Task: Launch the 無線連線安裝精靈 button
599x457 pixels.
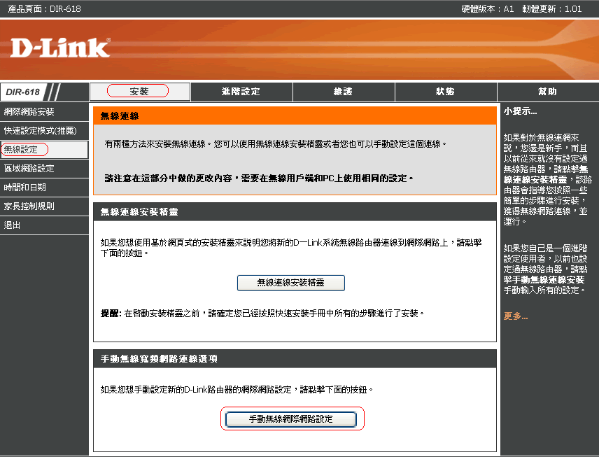Action: [x=290, y=283]
